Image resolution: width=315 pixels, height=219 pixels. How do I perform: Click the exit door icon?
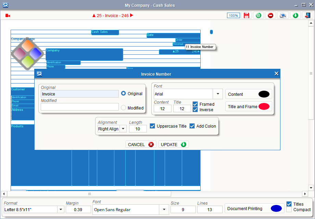pyautogui.click(x=306, y=15)
